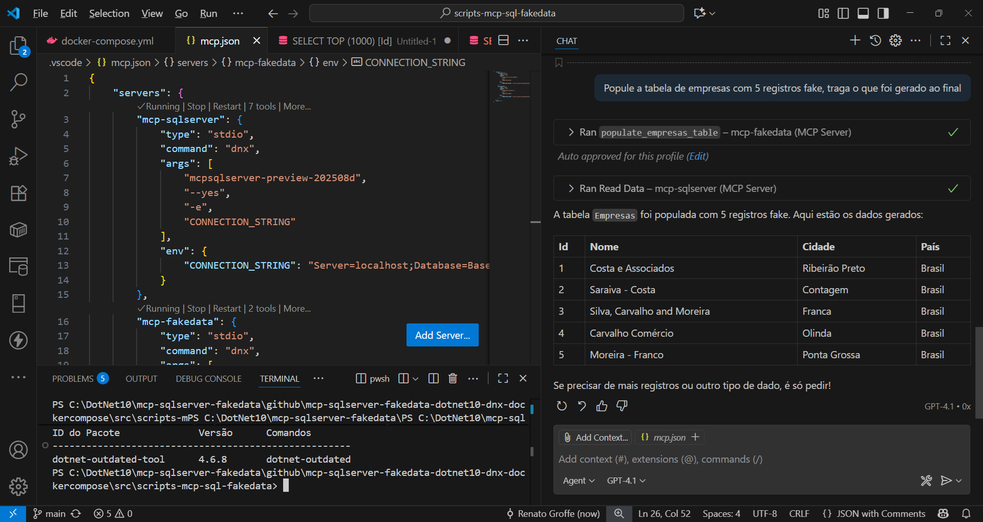Open the Agent mode dropdown
Screen dimensions: 983x522
pos(579,481)
